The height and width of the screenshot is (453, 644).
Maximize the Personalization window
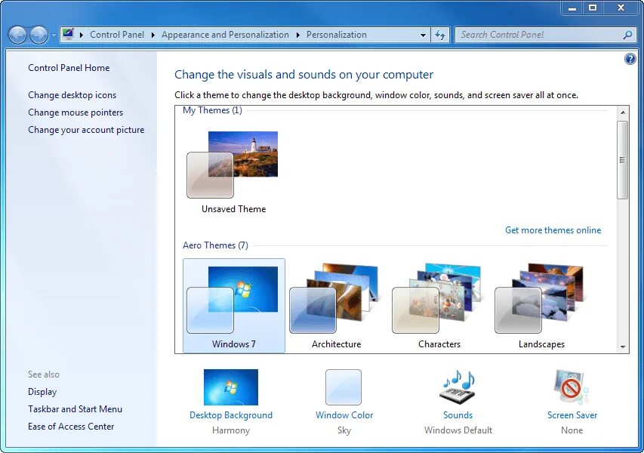click(593, 8)
